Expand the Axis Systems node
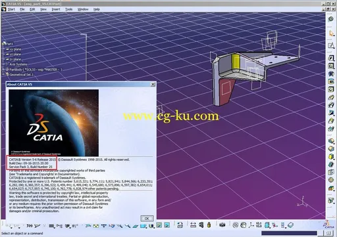 [x=3, y=64]
